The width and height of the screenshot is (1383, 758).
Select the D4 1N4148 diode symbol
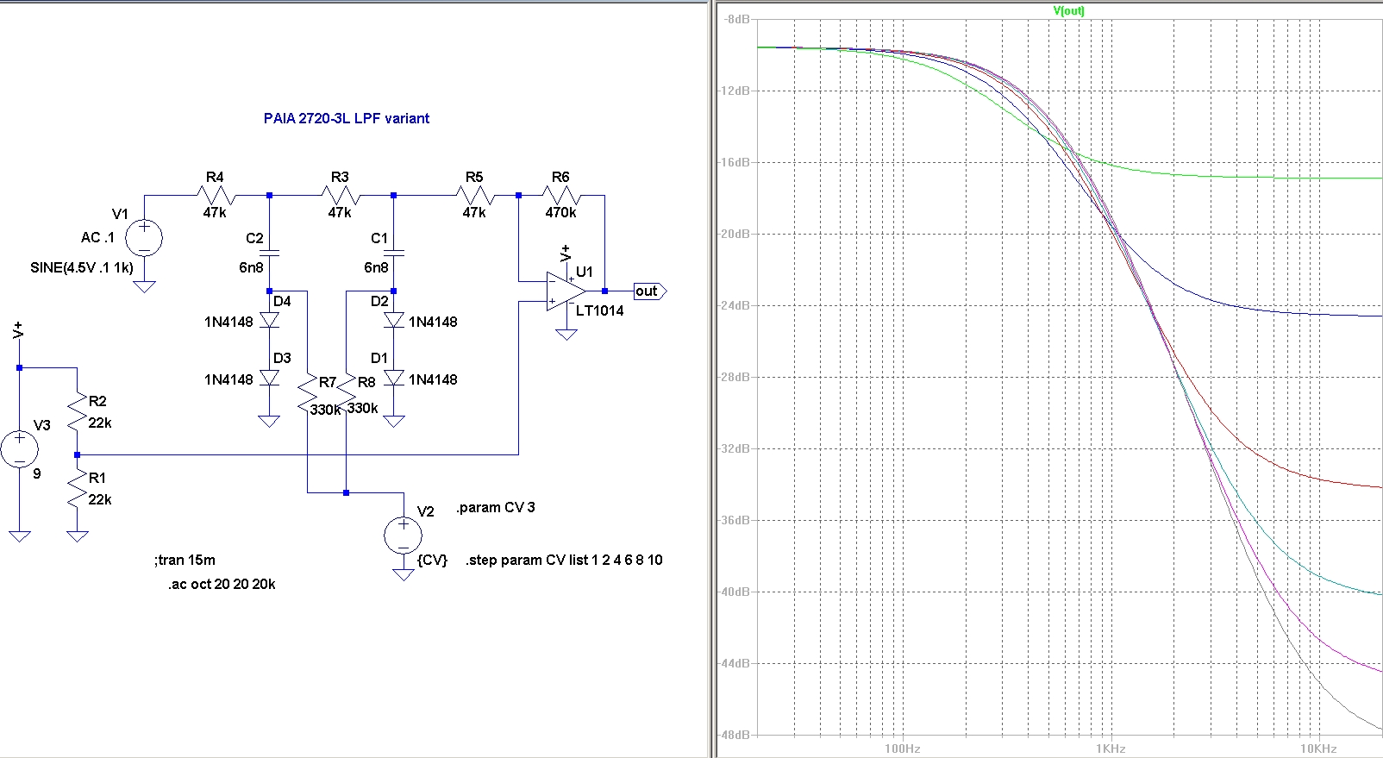(x=269, y=321)
